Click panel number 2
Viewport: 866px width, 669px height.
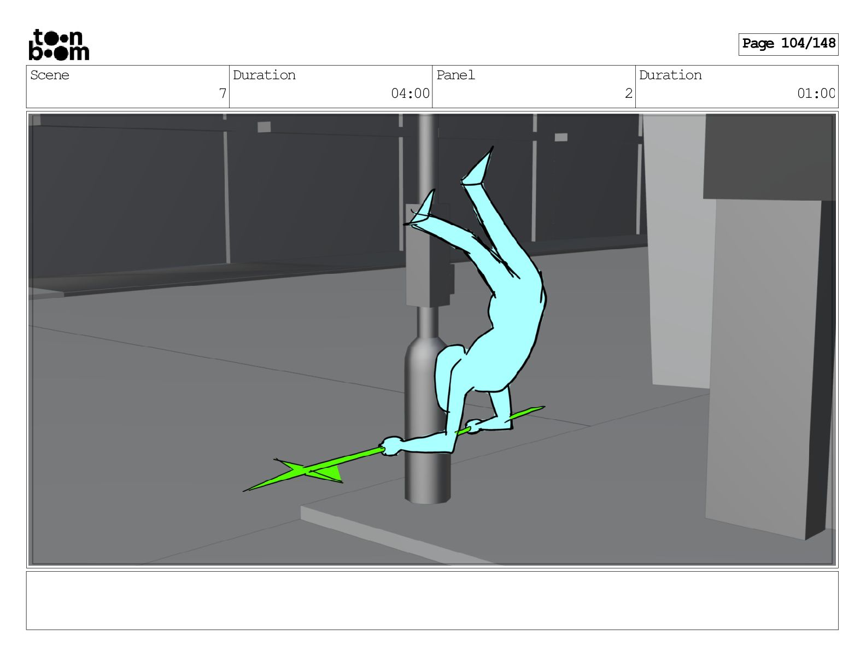(629, 93)
